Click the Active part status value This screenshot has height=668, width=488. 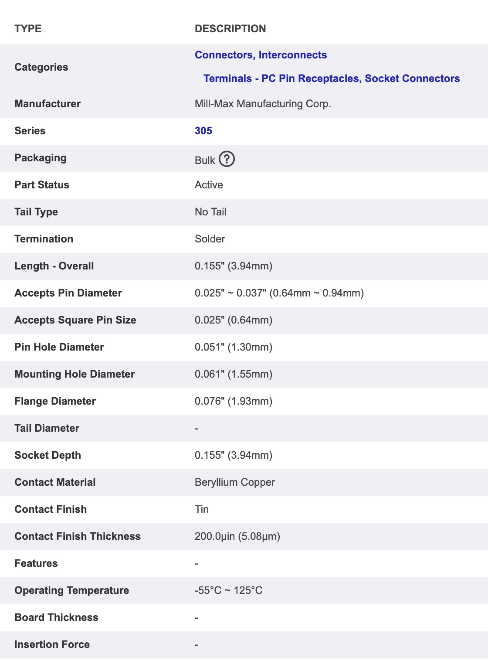(209, 185)
